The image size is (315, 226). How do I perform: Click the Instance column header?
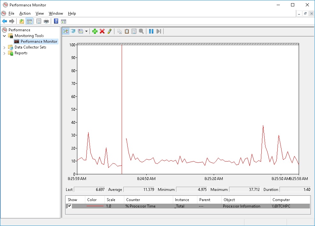coord(185,200)
